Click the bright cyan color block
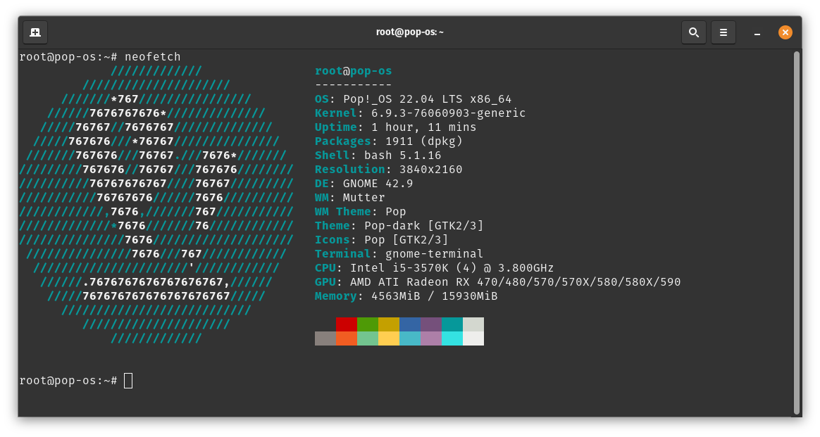The image size is (820, 437). pos(452,338)
